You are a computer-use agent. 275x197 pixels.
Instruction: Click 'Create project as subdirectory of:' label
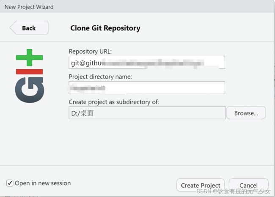click(x=114, y=102)
